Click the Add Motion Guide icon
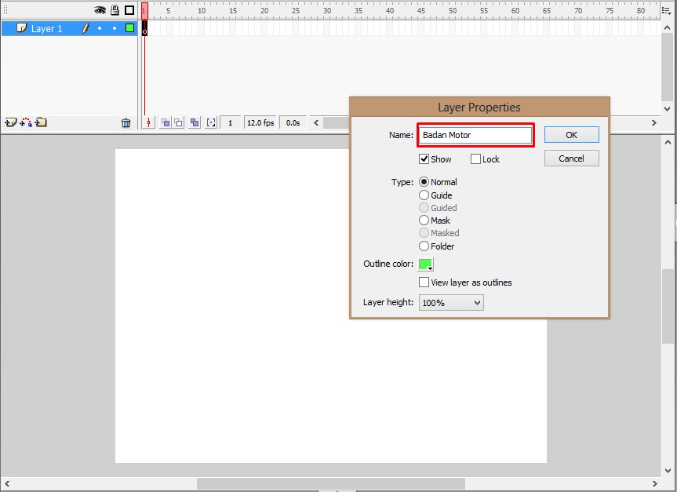 (24, 122)
